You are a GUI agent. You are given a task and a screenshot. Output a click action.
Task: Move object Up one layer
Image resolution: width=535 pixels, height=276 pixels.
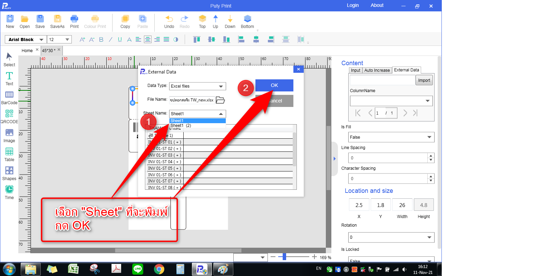(215, 19)
